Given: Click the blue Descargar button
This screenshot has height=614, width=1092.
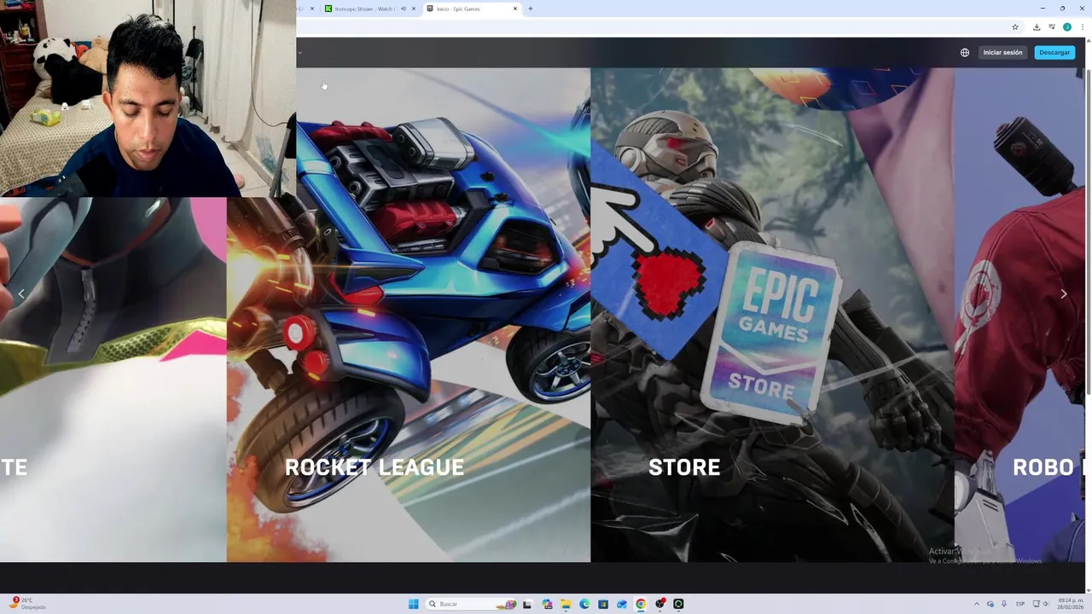Looking at the screenshot, I should coord(1054,52).
